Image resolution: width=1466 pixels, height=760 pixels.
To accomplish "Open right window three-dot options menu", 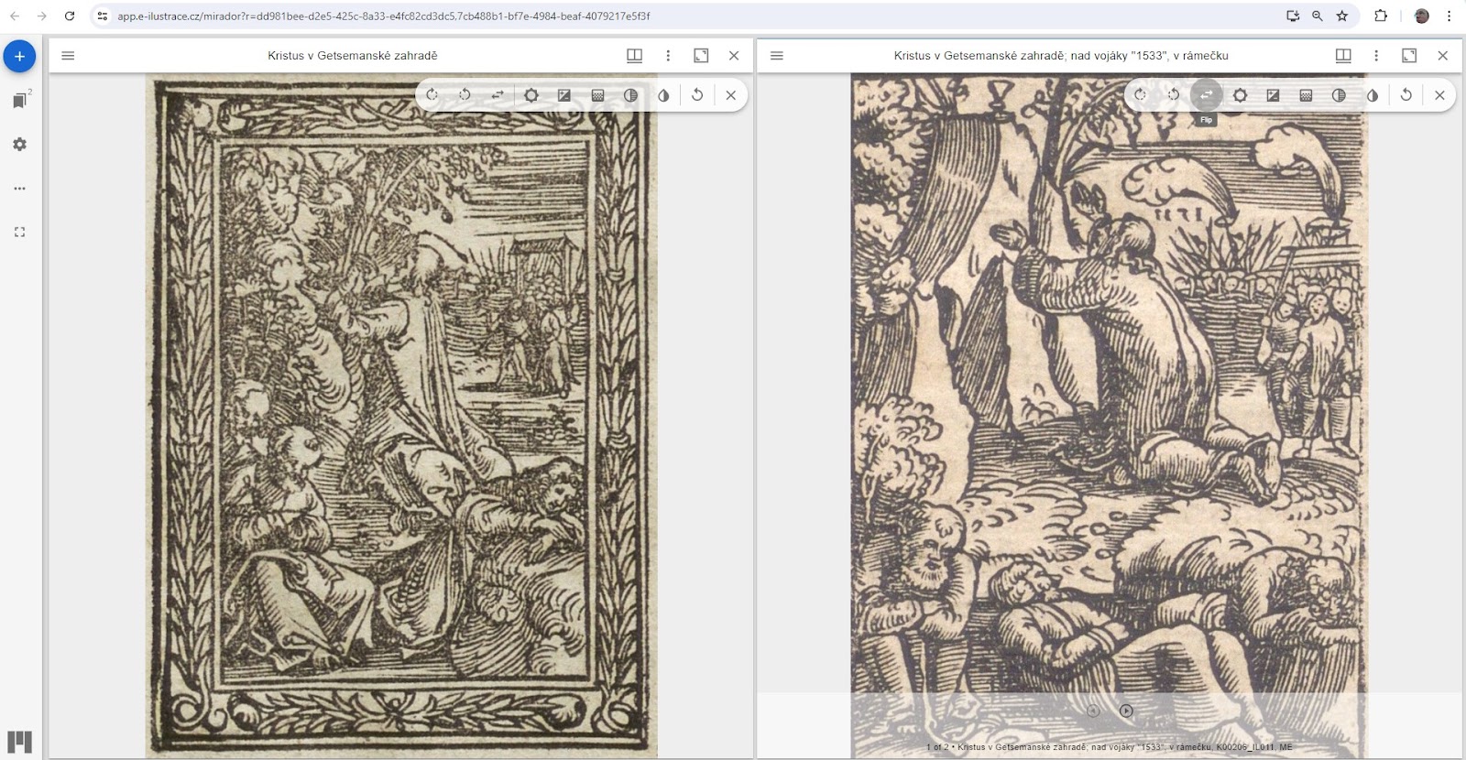I will 1376,56.
